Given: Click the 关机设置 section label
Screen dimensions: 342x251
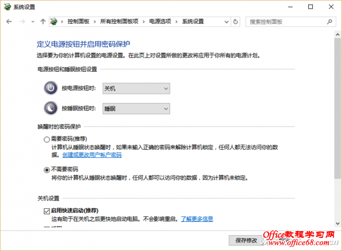Looking at the screenshot, I should click(48, 199).
